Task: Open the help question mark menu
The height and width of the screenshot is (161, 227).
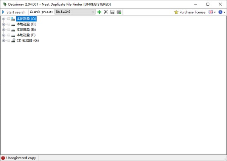Action: point(222,12)
